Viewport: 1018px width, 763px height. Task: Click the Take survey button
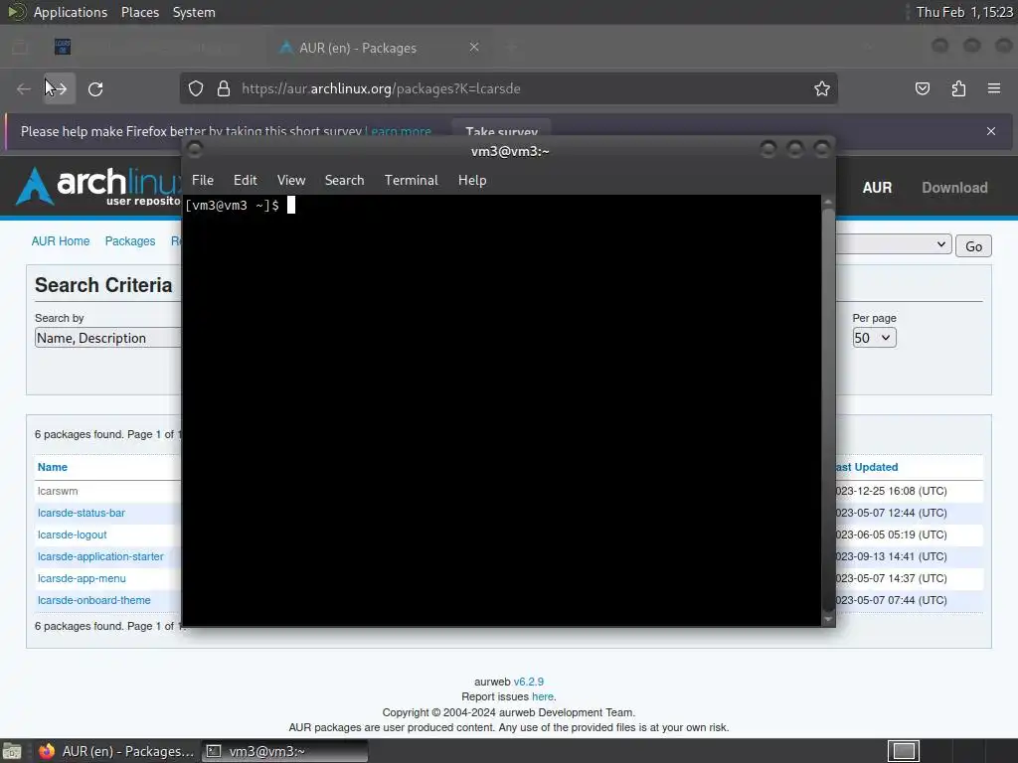coord(501,130)
